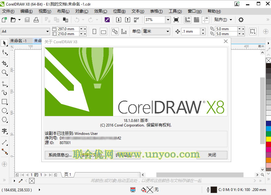
Task: Open the 工具(O) menu
Action: [175, 11]
